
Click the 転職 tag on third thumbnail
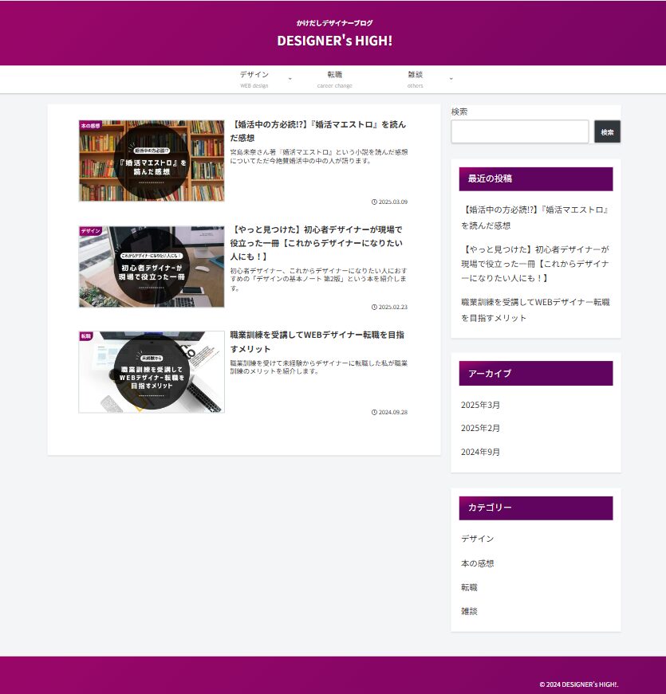pyautogui.click(x=86, y=336)
